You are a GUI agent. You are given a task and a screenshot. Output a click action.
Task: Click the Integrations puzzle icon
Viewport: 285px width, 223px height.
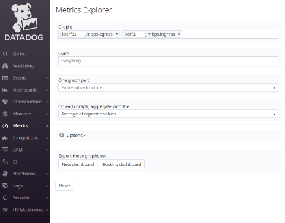5,138
